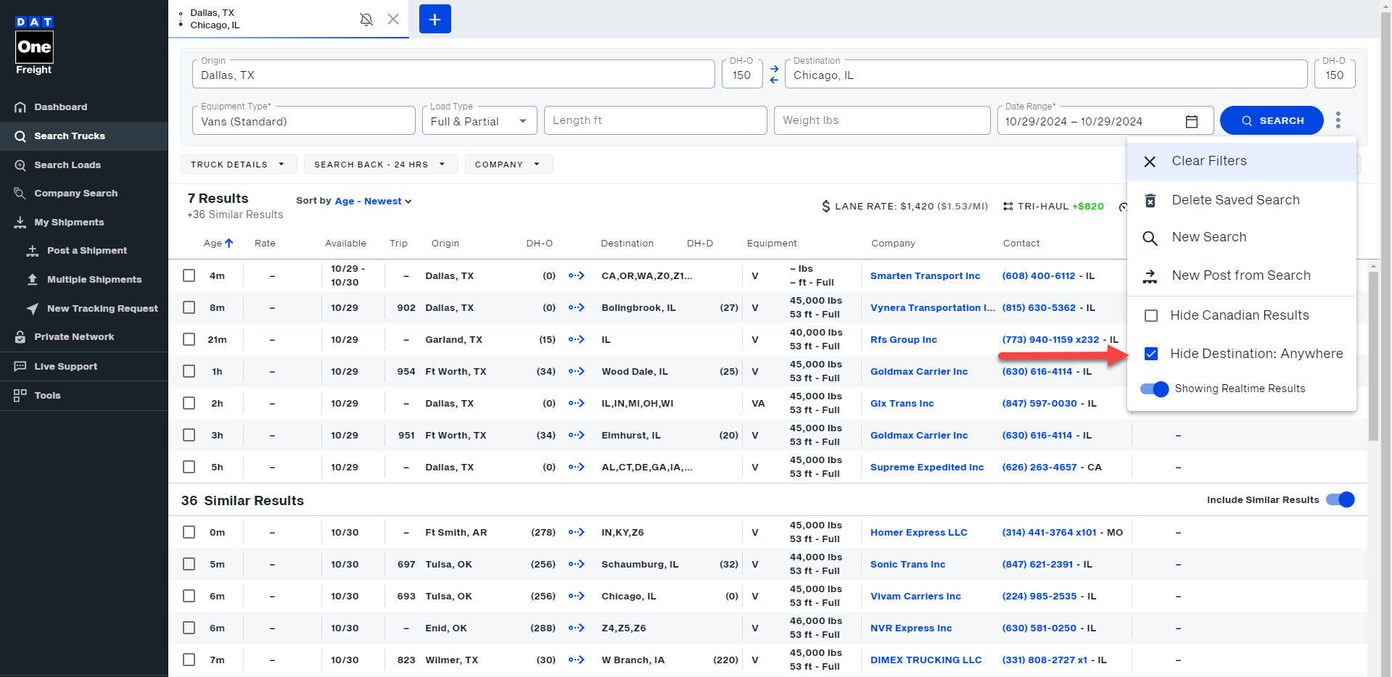1392x677 pixels.
Task: Open the Equipment Type Vans (Standard) field
Action: (x=303, y=121)
